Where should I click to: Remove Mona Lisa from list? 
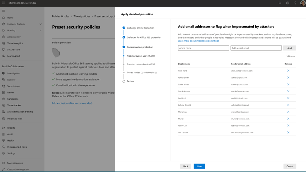[x=288, y=112]
